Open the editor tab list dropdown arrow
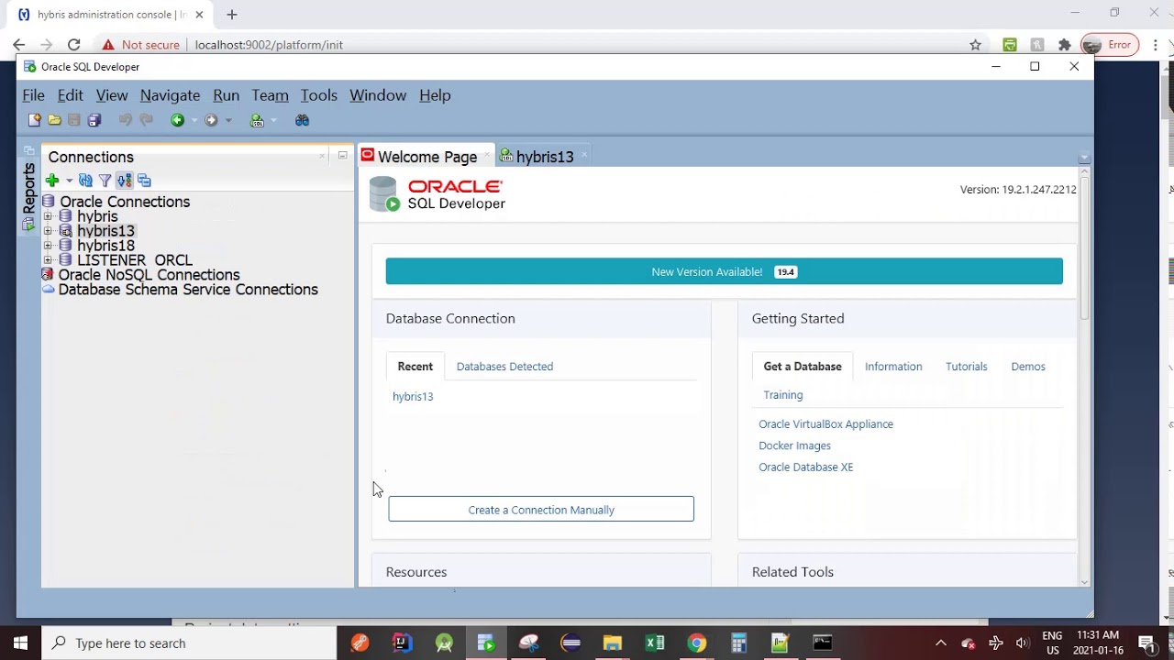The image size is (1174, 660). (1084, 157)
